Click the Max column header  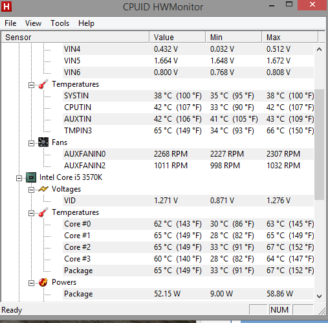point(290,37)
